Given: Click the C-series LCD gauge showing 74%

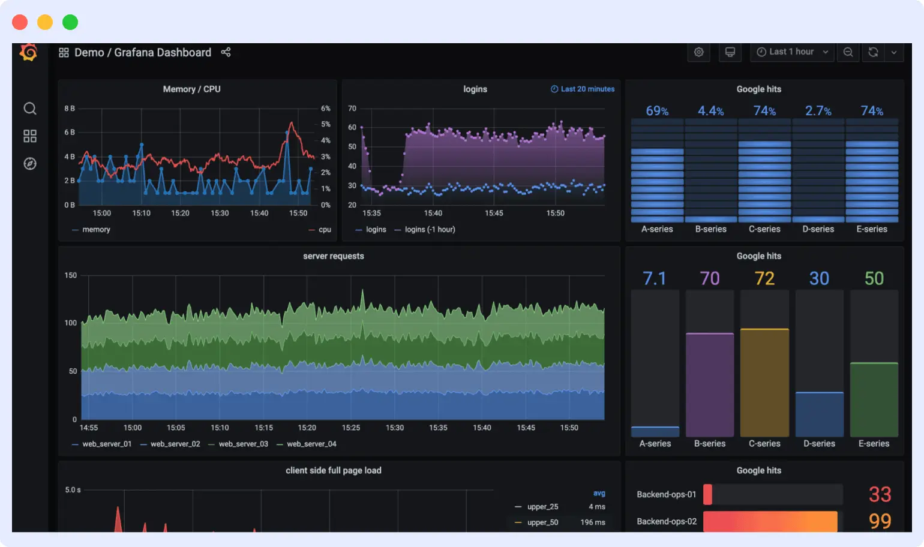Looking at the screenshot, I should (764, 170).
